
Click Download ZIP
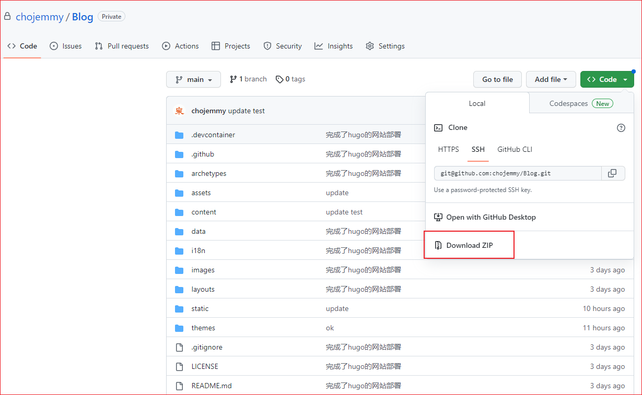(x=469, y=245)
